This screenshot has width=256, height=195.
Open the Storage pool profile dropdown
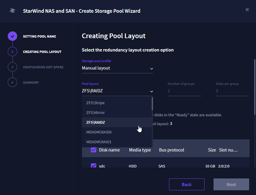[117, 68]
